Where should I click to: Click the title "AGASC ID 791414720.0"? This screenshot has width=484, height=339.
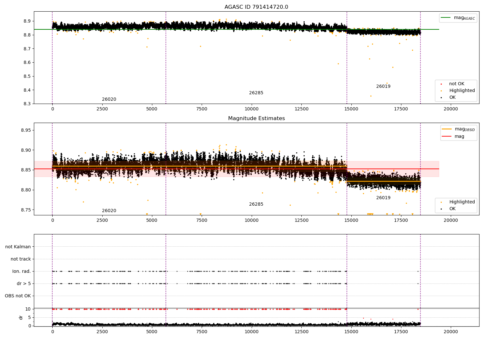tap(256, 7)
